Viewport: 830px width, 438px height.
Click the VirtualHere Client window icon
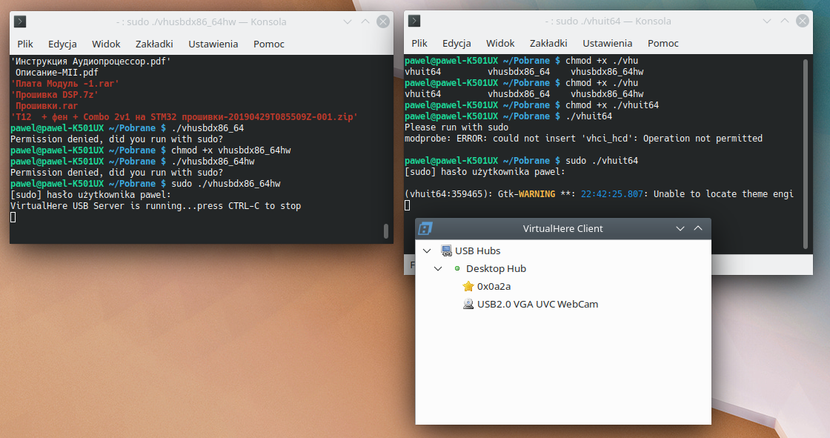click(x=425, y=228)
